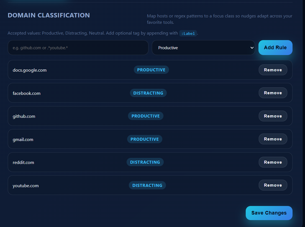Select the docs.google.com domain text
Screen dimensions: 305x227
click(30, 70)
